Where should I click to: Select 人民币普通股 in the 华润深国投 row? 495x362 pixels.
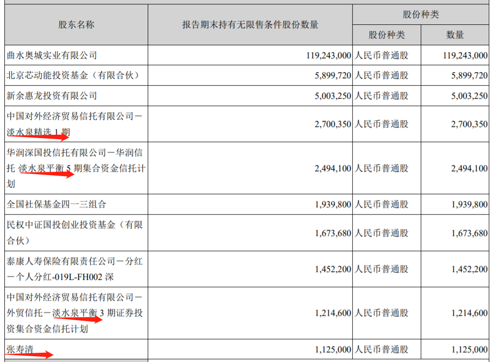(381, 168)
